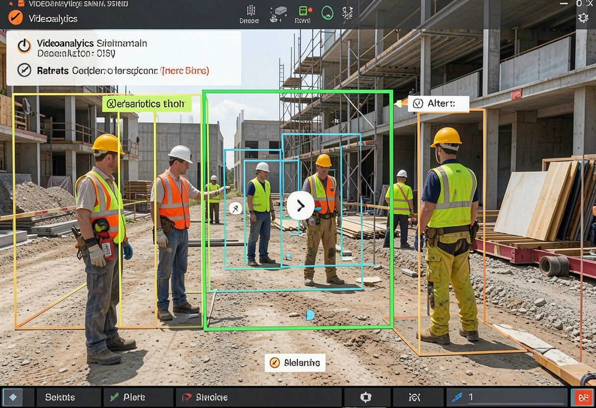596x408 pixels.
Task: Open the settings gear at top right
Action: pyautogui.click(x=583, y=18)
